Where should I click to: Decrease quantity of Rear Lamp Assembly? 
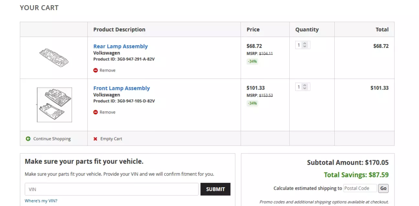click(305, 47)
